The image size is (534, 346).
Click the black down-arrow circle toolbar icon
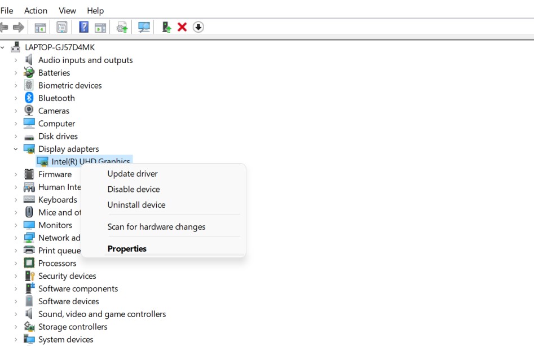pyautogui.click(x=198, y=27)
